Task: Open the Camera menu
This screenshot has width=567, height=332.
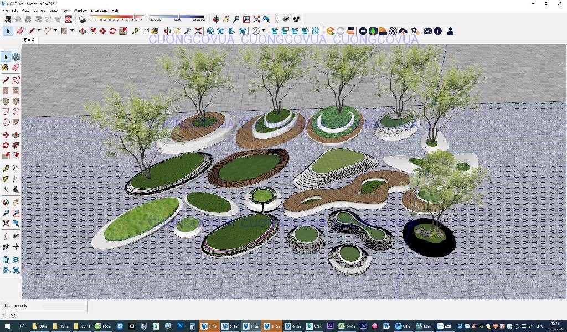Action: 39,10
